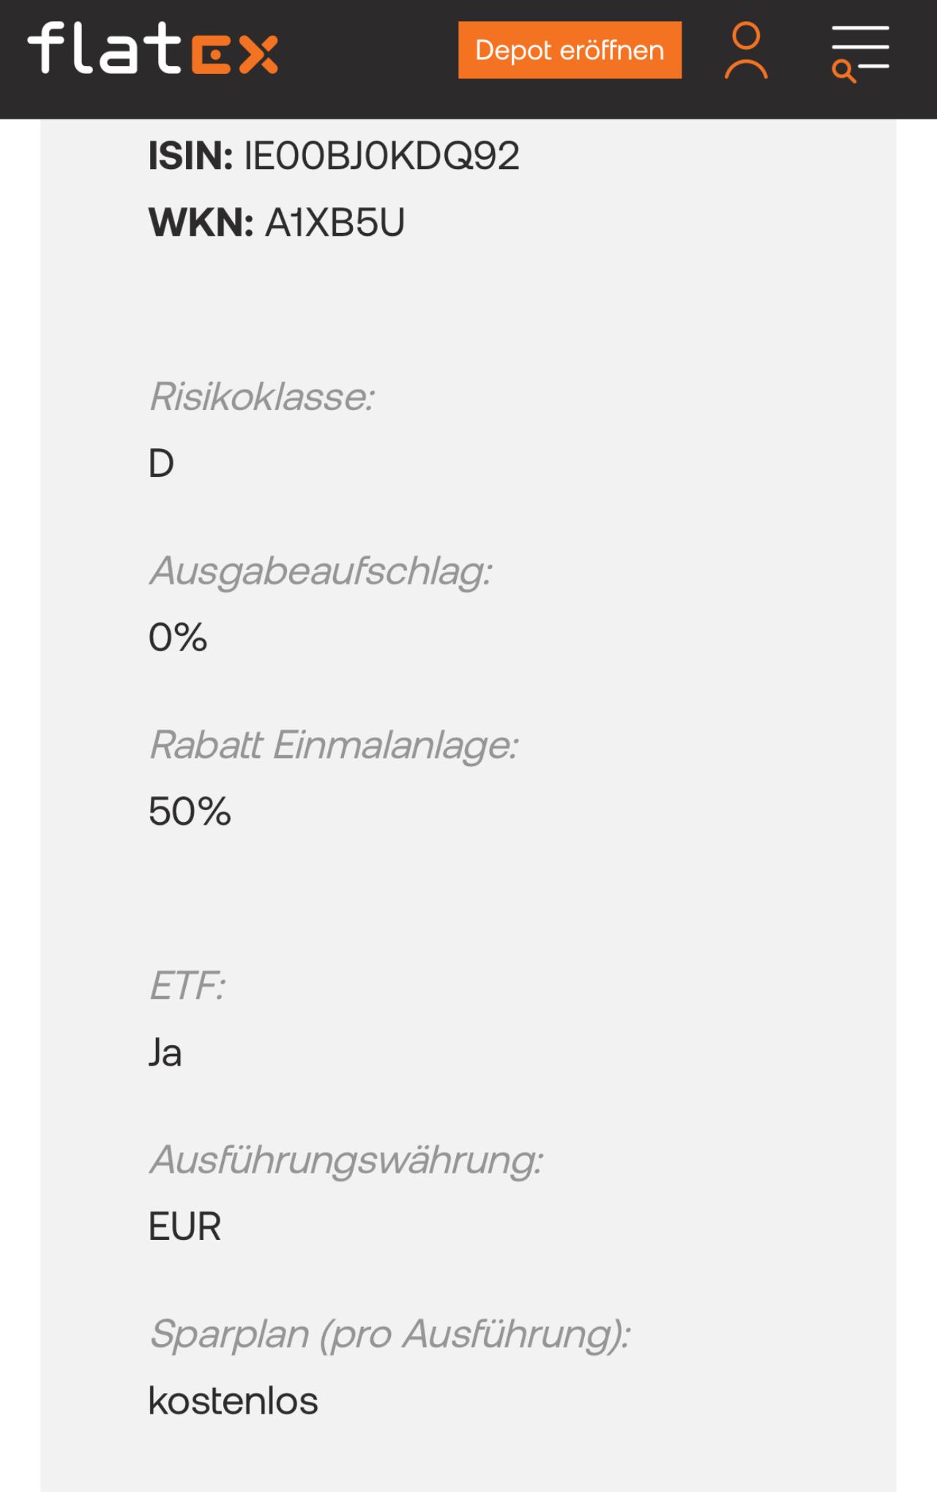Click the Sparplan (pro Ausführung) label

click(389, 1335)
